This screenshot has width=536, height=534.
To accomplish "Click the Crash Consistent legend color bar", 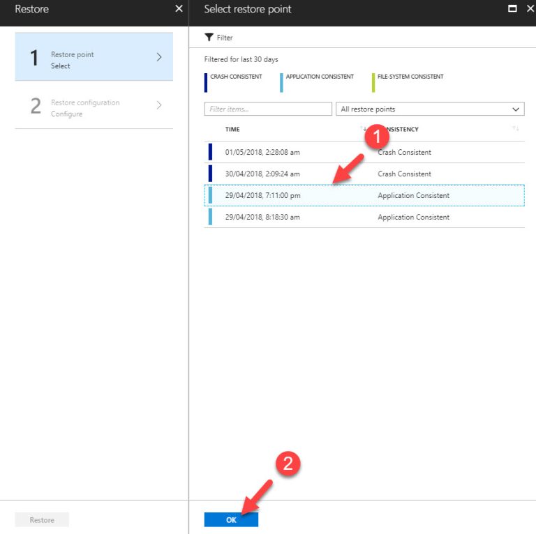I will pyautogui.click(x=206, y=82).
